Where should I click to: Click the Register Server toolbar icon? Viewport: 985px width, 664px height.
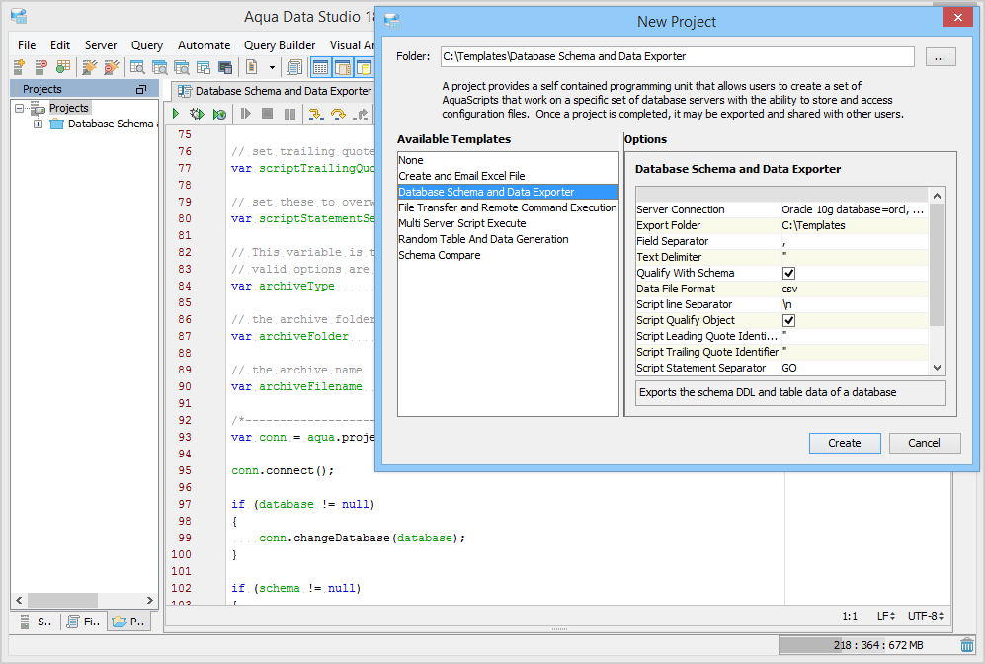pyautogui.click(x=19, y=67)
